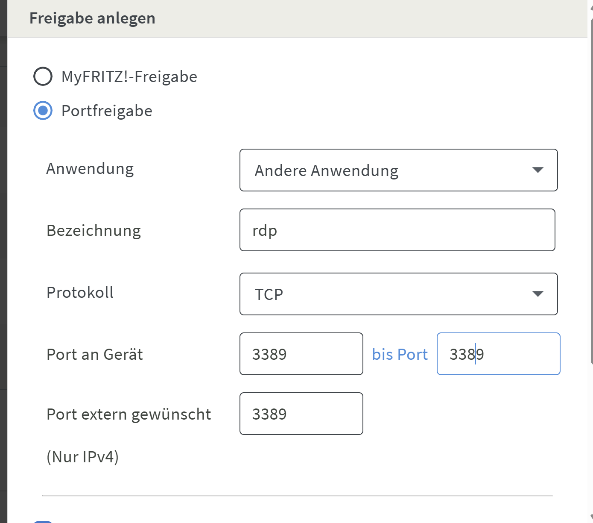This screenshot has height=523, width=593.
Task: Open the 'Andere Anwendung' combo box
Action: (384, 170)
